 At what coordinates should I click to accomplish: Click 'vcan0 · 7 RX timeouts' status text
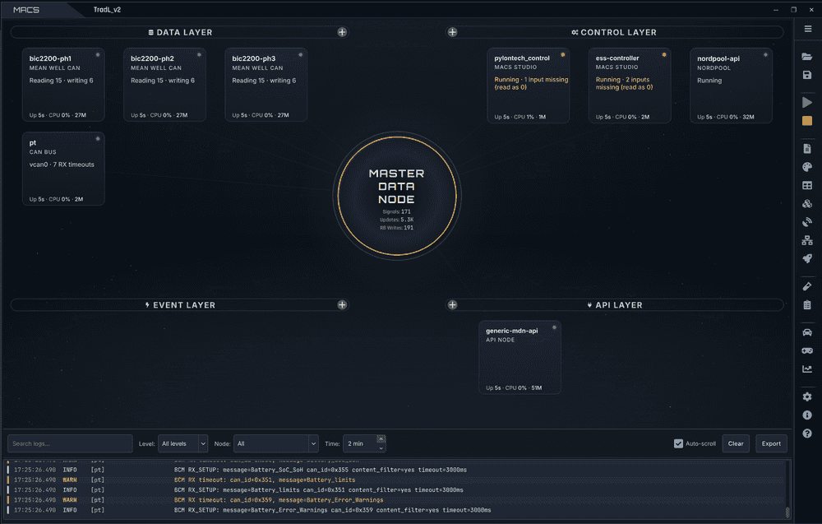[62, 165]
